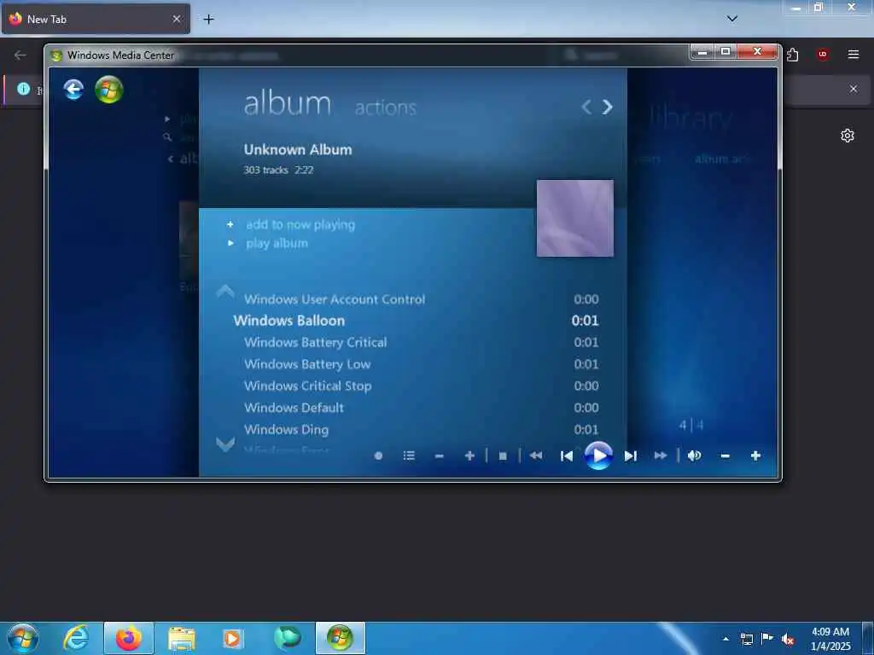Mute audio with the speaker icon
The height and width of the screenshot is (655, 874).
click(695, 455)
